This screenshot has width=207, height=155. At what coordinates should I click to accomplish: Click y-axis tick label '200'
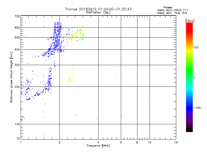[17, 87]
